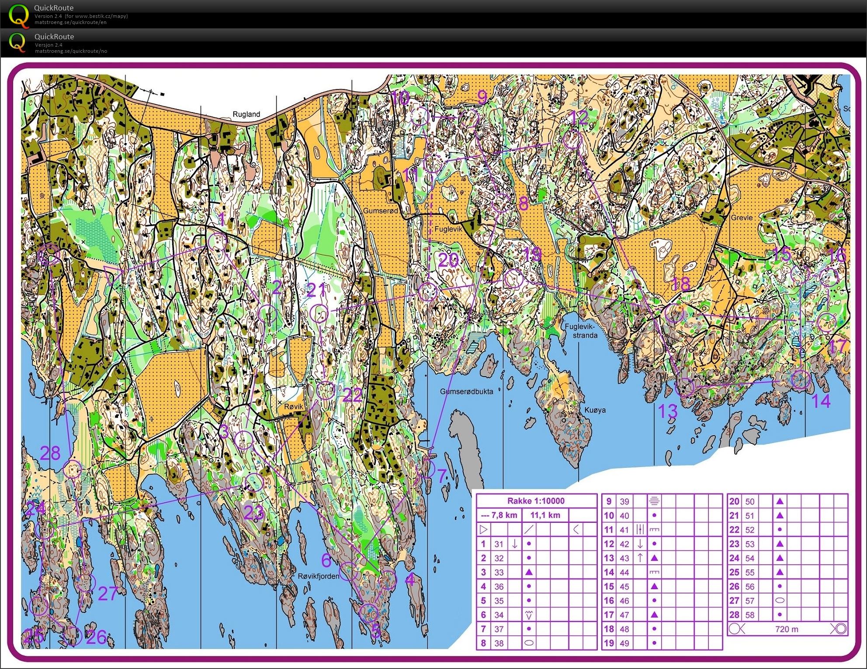Select control circle 28 in the west
867x669 pixels.
[x=73, y=469]
